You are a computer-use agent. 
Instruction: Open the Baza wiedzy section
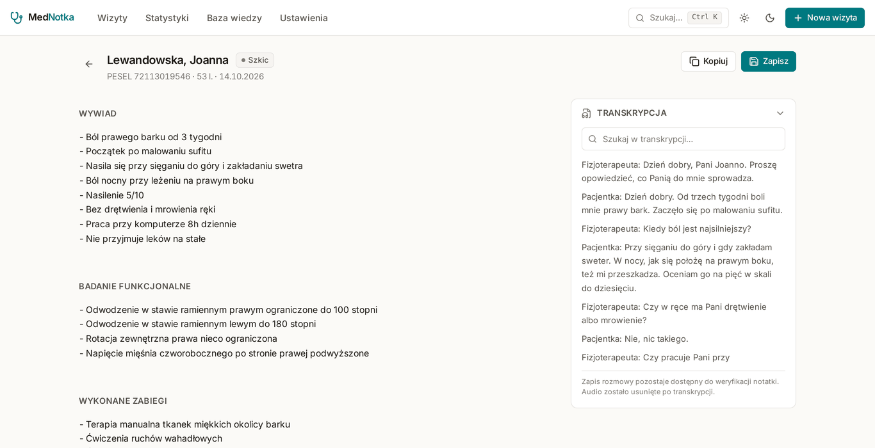[234, 18]
